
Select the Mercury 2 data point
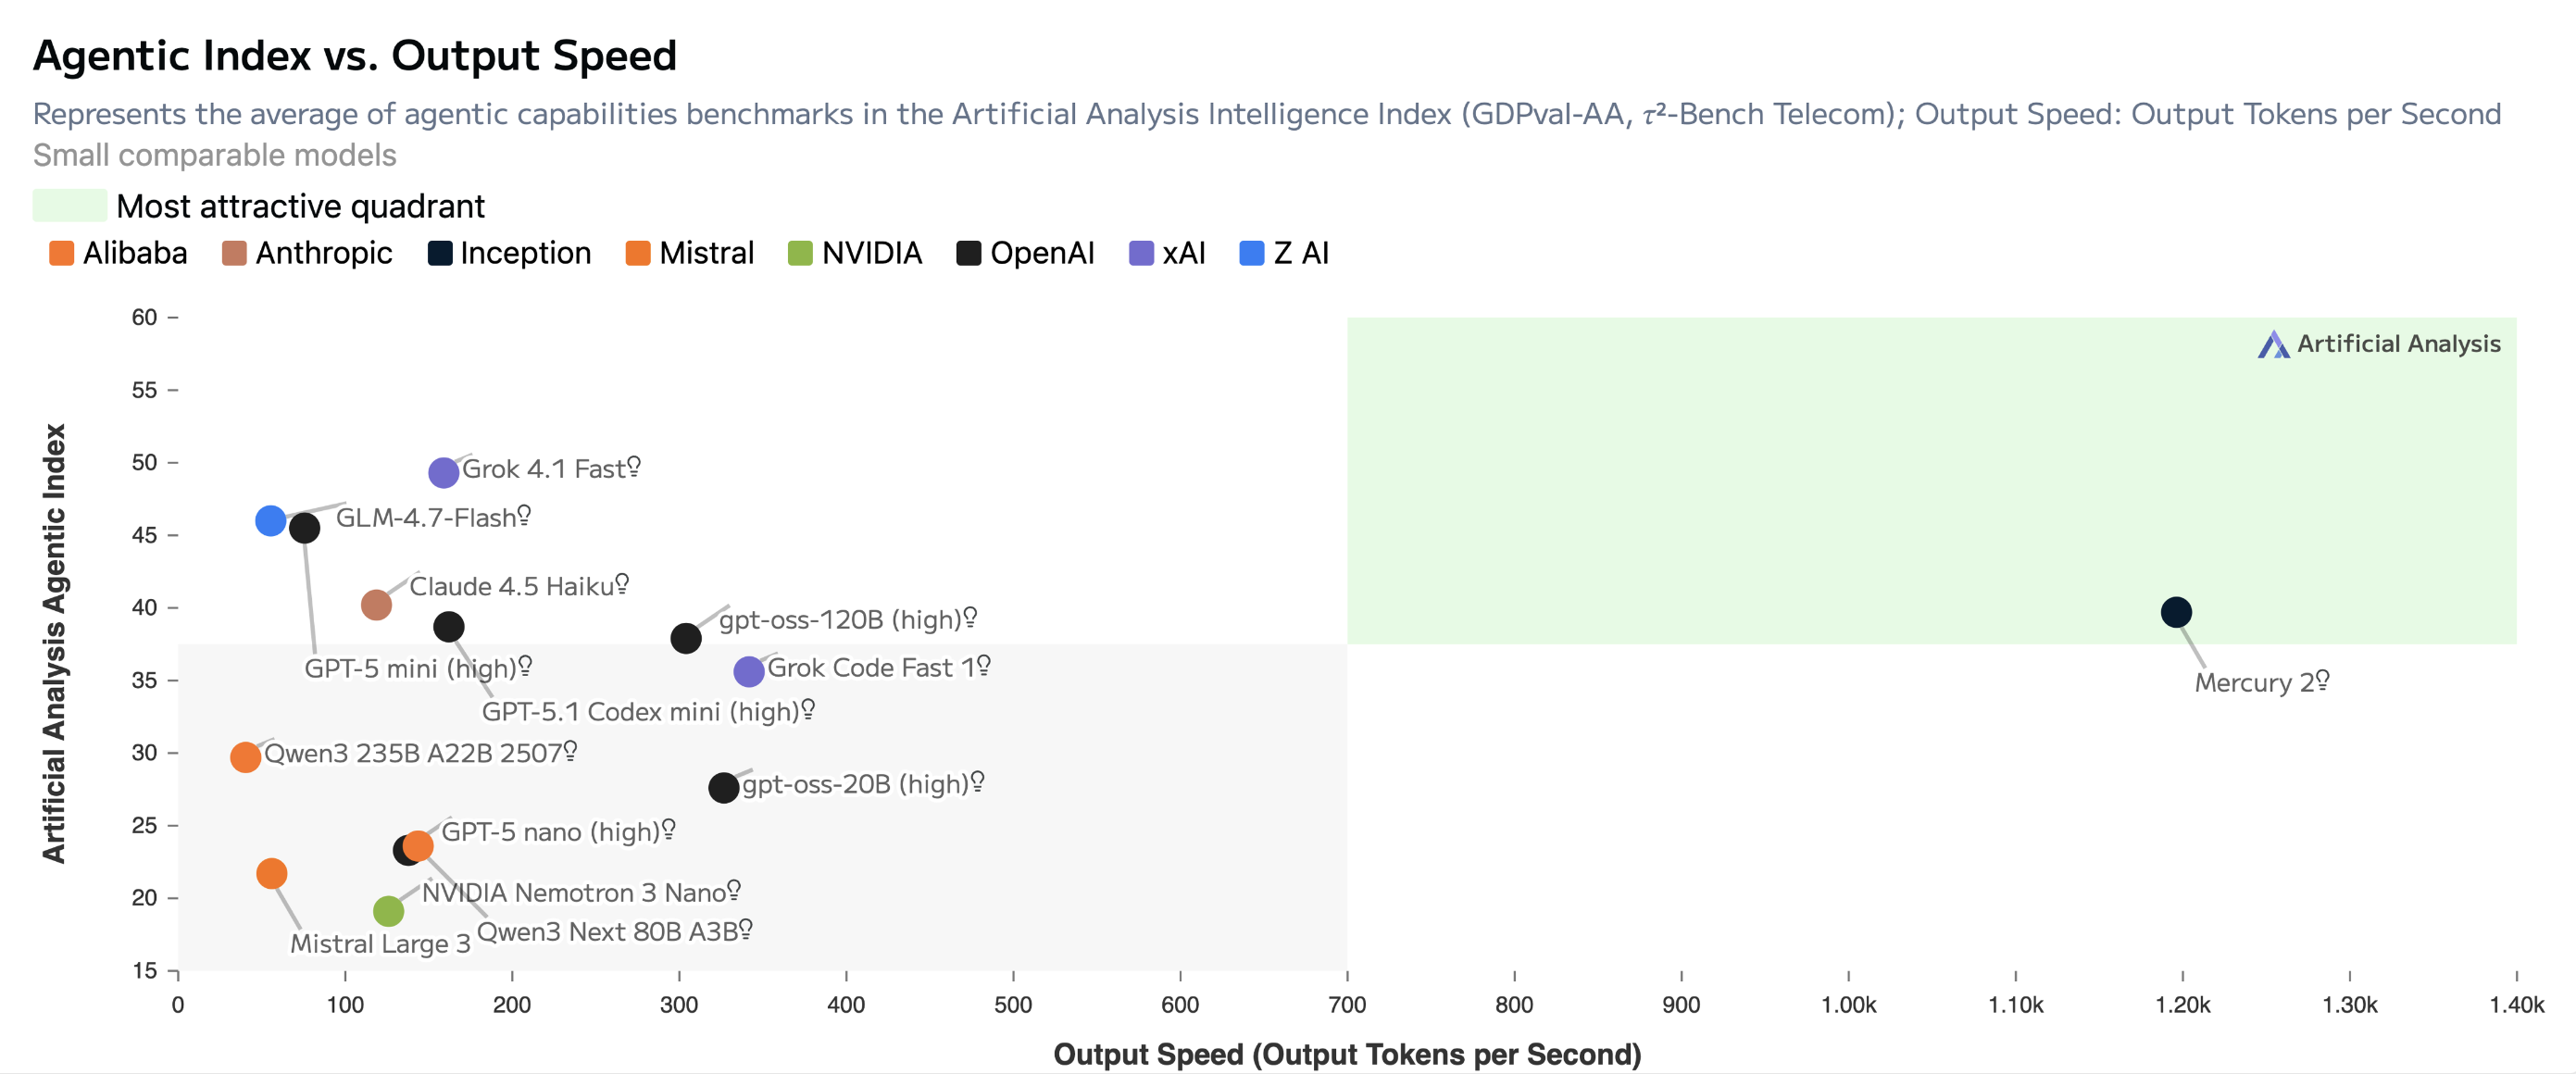[x=2176, y=612]
